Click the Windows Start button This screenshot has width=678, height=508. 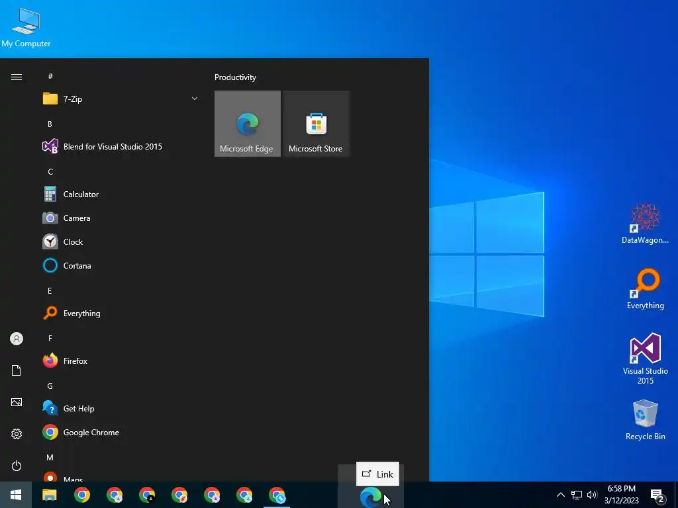tap(16, 495)
